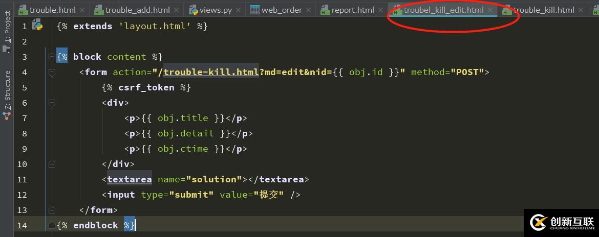Click the gutter template icon on line 1
Image resolution: width=599 pixels, height=237 pixels.
tap(37, 26)
